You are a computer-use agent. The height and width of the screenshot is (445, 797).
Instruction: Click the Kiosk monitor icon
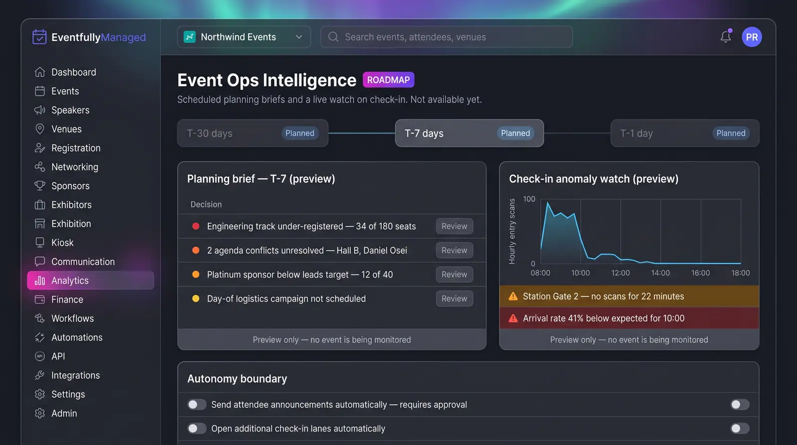tap(40, 243)
